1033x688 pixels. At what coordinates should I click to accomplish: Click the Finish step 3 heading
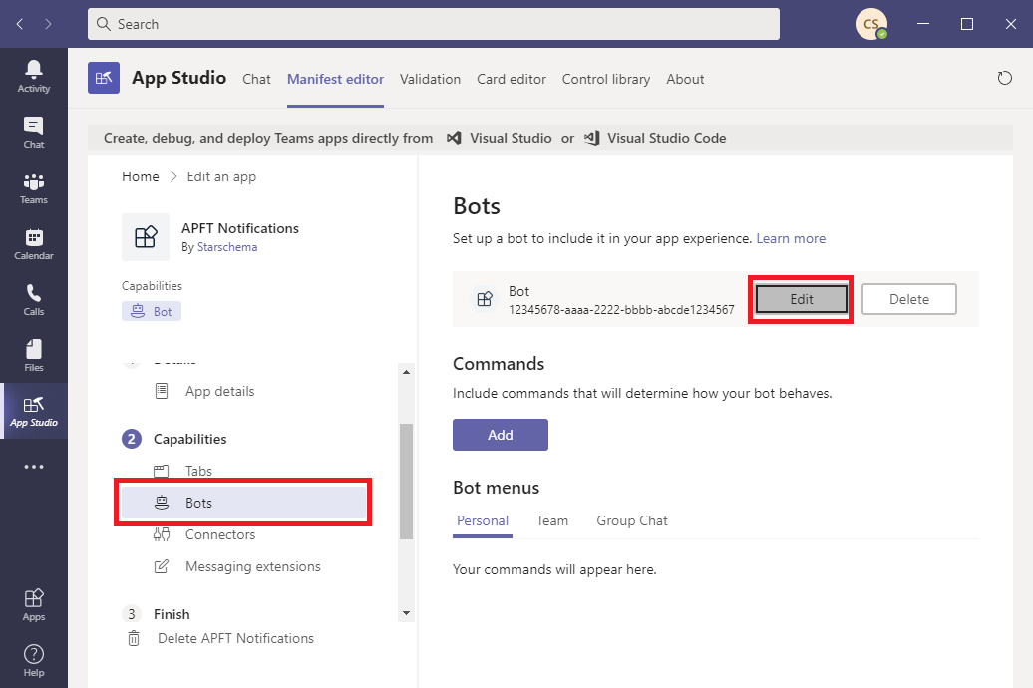click(172, 614)
